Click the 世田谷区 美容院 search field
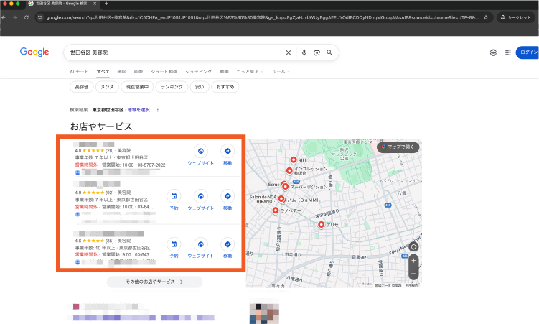539x324 pixels. 172,52
